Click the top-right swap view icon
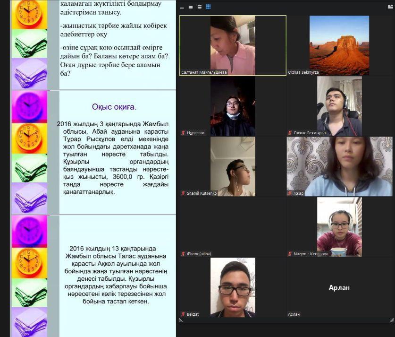The height and width of the screenshot is (337, 395). [x=390, y=7]
